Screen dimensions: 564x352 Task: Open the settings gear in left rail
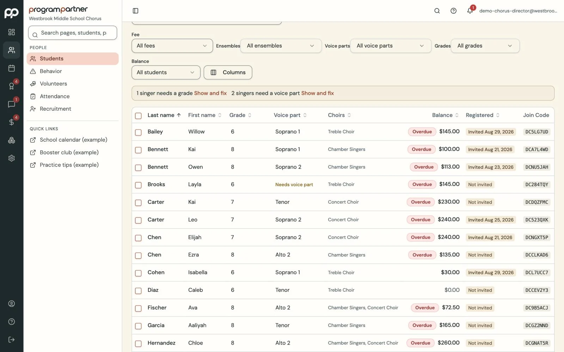(x=12, y=158)
